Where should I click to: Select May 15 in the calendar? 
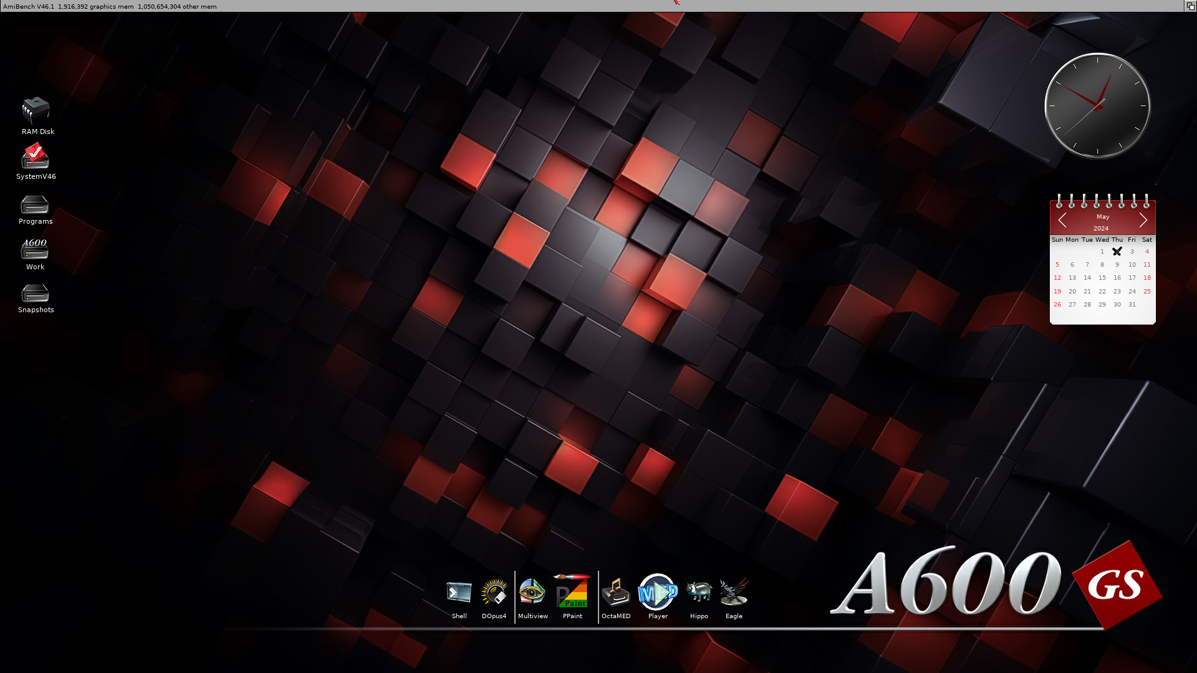click(x=1102, y=278)
